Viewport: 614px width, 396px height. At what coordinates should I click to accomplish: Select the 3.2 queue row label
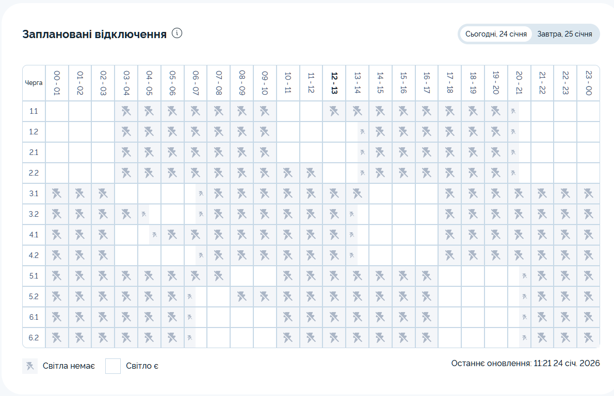click(34, 214)
